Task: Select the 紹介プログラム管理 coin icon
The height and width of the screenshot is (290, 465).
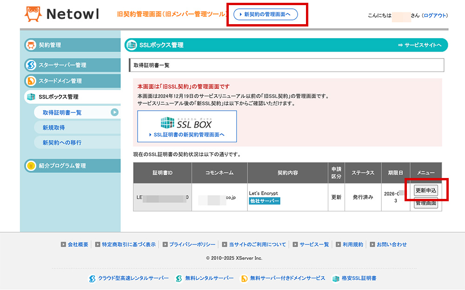Action: point(32,165)
